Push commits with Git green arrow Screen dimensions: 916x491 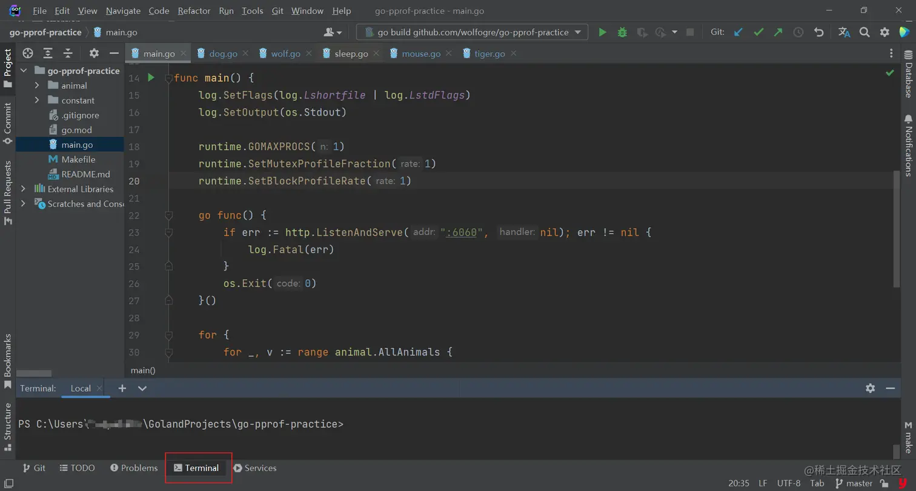(x=778, y=32)
